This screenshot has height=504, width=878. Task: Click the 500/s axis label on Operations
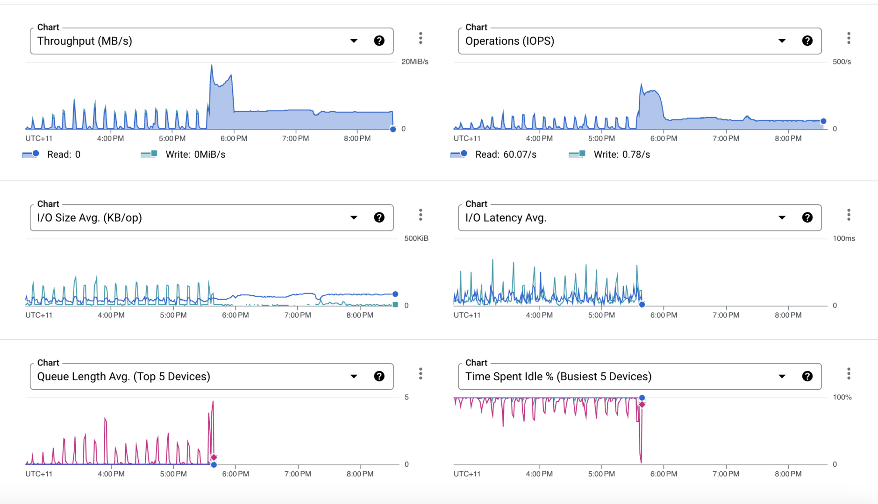[842, 62]
